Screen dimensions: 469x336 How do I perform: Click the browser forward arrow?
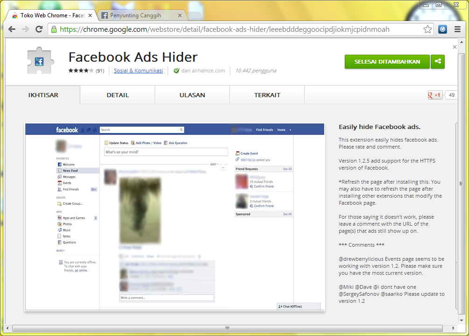(25, 29)
